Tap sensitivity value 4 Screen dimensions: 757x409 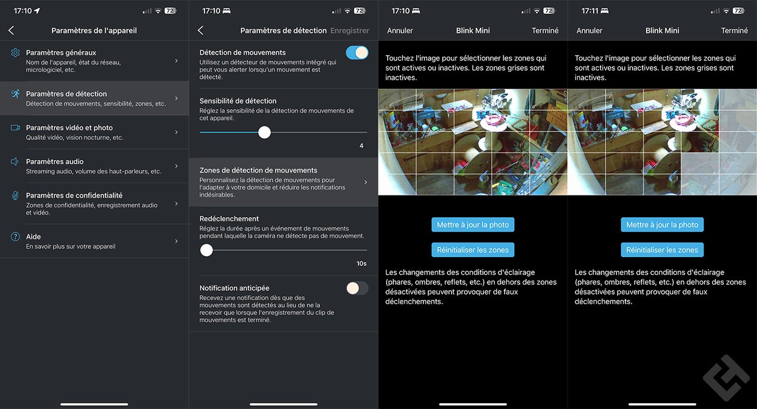pos(362,146)
